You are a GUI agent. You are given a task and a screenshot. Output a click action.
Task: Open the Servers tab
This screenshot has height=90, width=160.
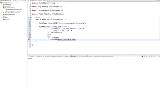(x=47, y=56)
